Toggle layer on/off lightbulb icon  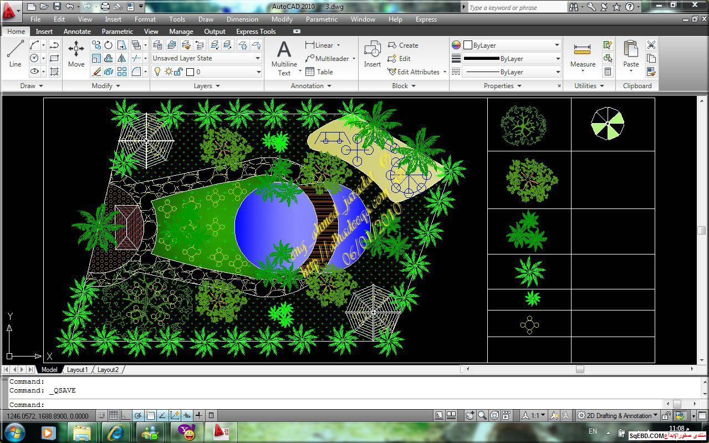157,72
